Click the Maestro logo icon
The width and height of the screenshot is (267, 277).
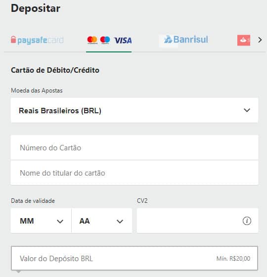[x=105, y=40]
